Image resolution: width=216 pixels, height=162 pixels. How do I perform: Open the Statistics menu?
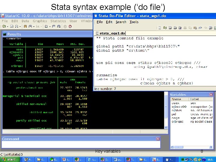click(x=58, y=21)
